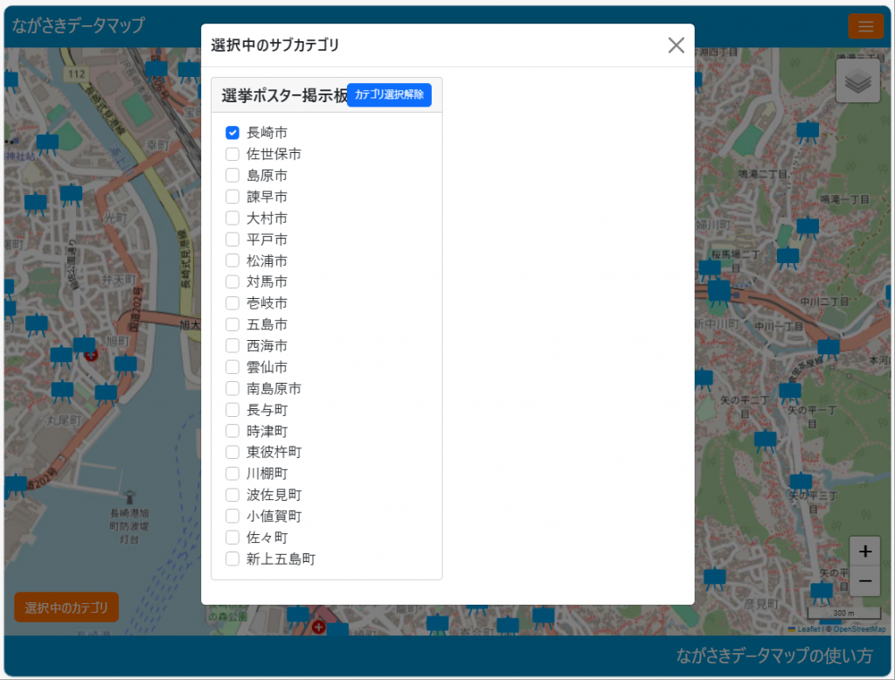Enable the 川棚町 checkbox
Image resolution: width=895 pixels, height=680 pixels.
(x=232, y=474)
